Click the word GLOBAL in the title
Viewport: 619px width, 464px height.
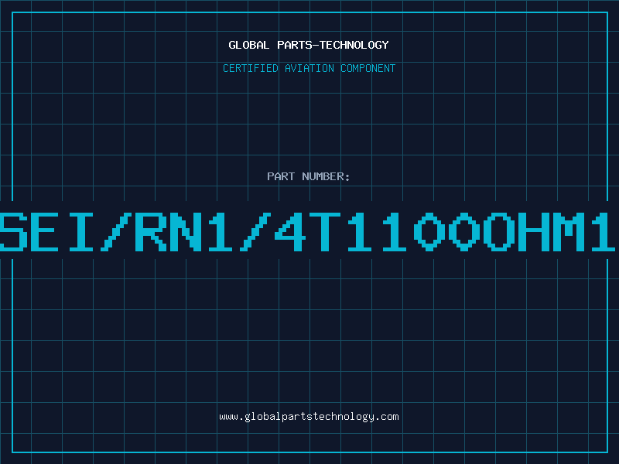(248, 45)
